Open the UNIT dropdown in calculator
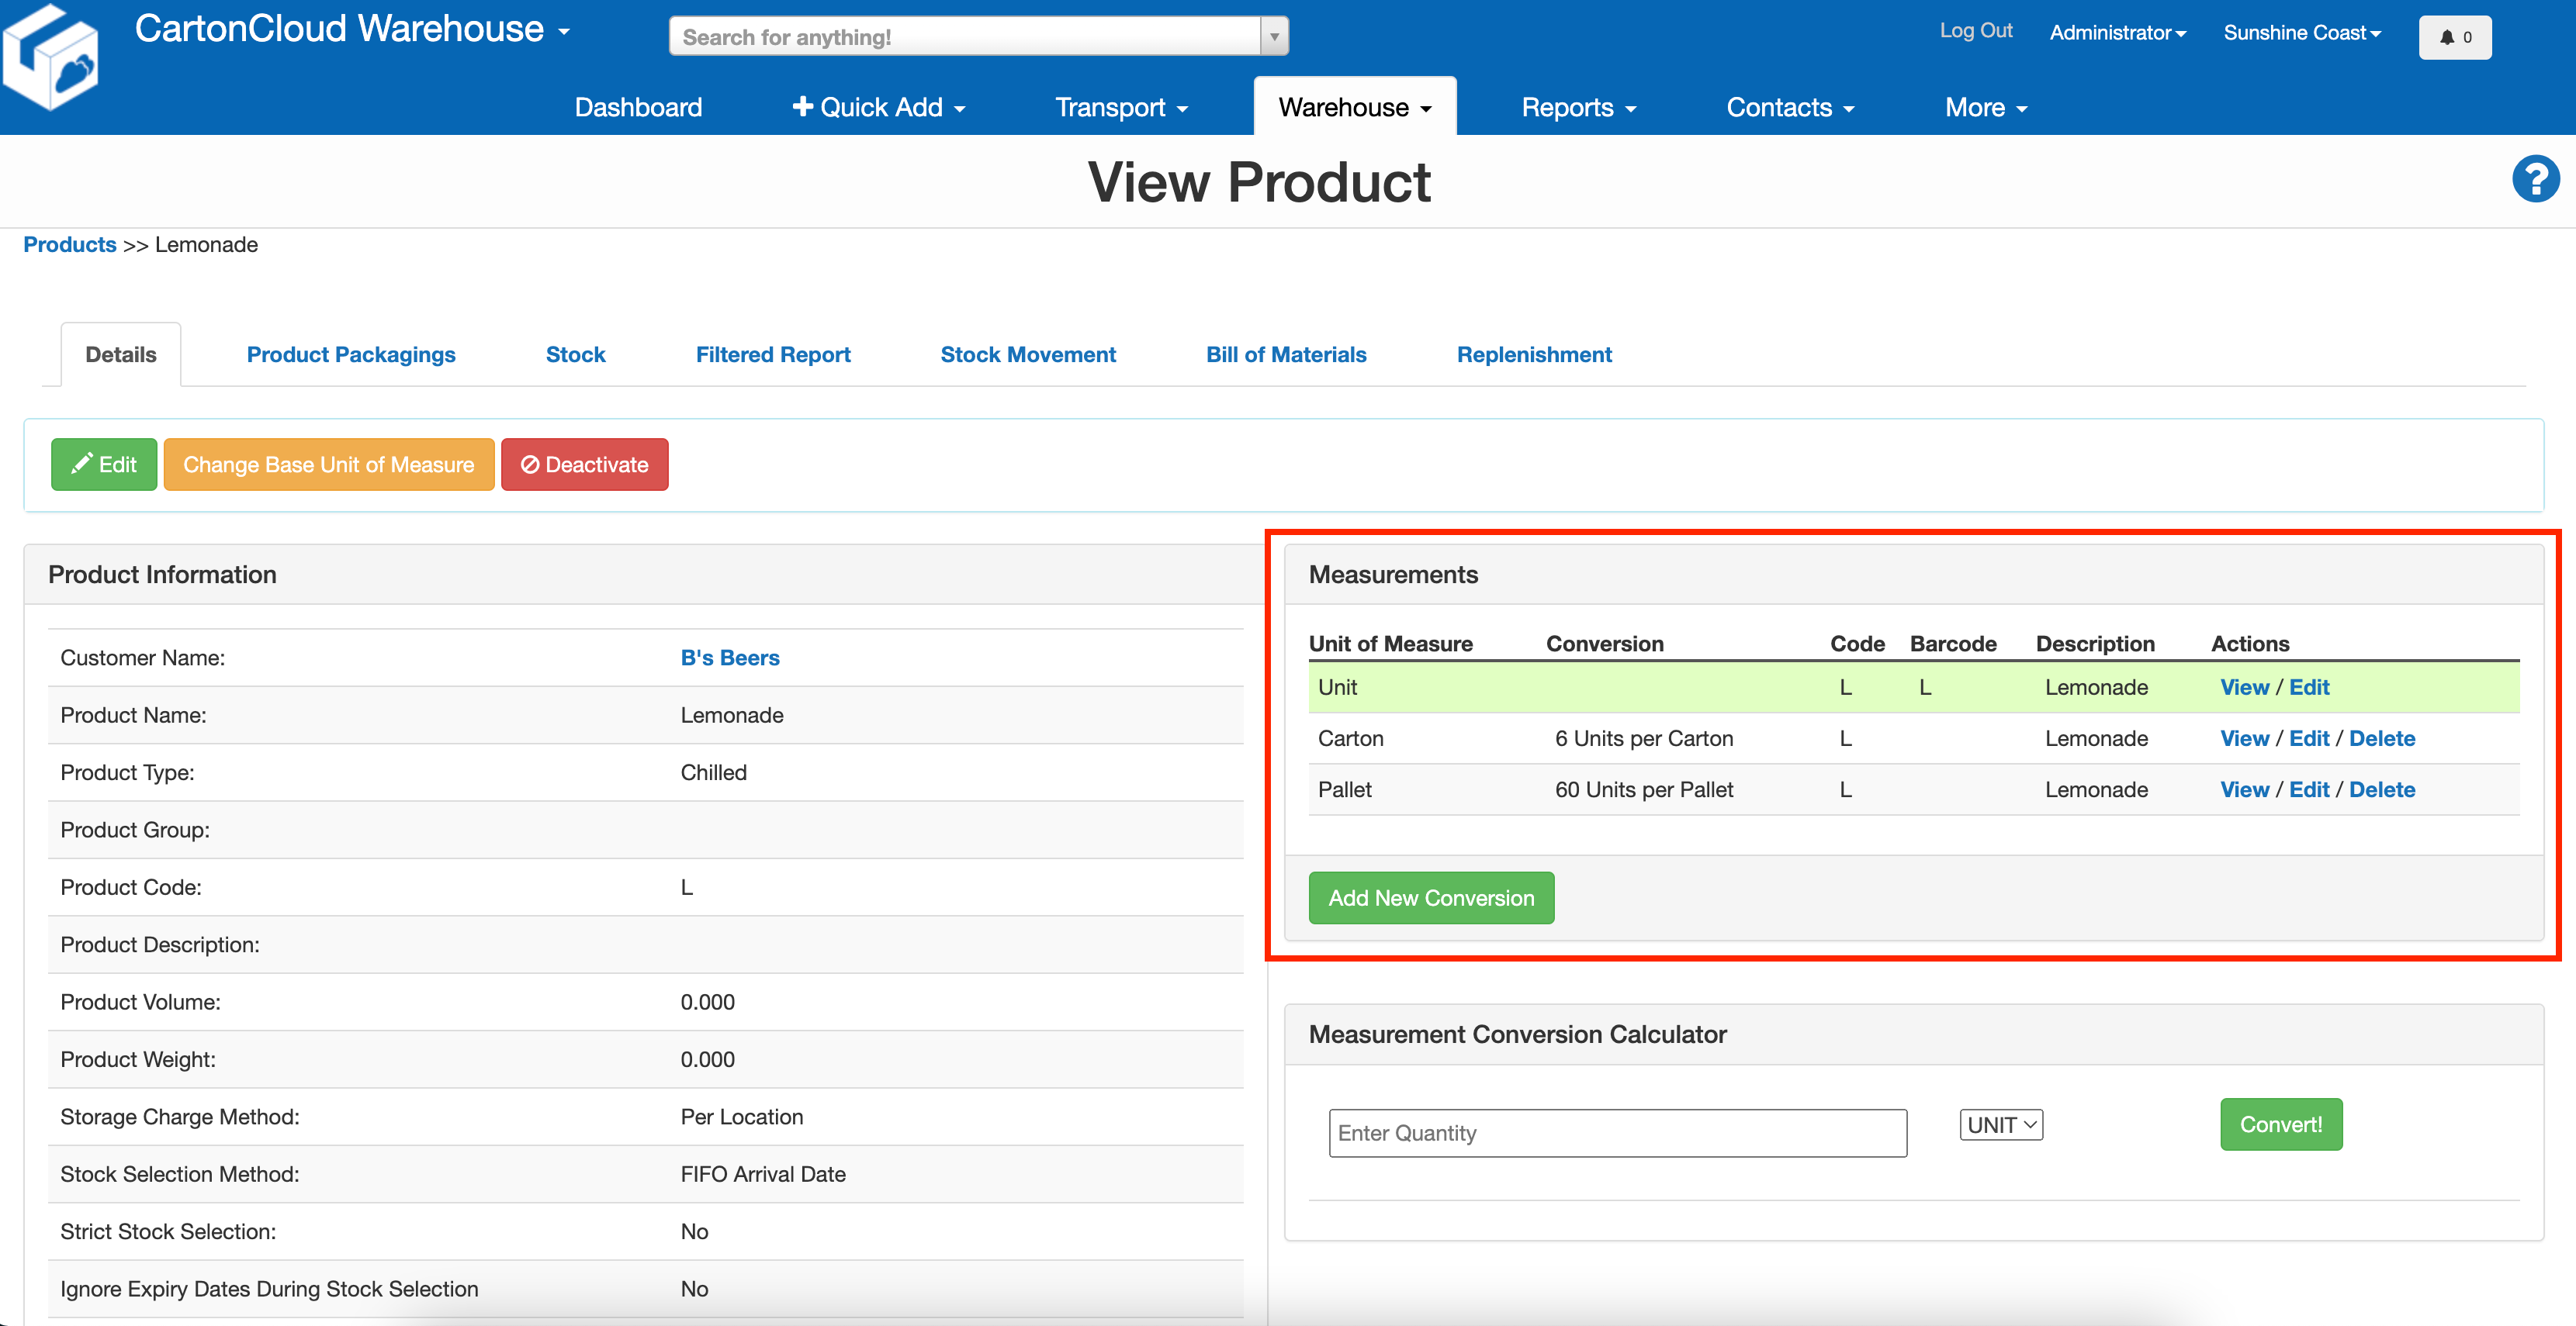The width and height of the screenshot is (2576, 1326). point(2000,1125)
